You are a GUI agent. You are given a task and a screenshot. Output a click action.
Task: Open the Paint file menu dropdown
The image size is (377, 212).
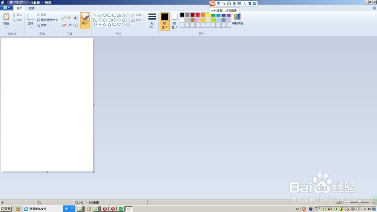coord(6,8)
